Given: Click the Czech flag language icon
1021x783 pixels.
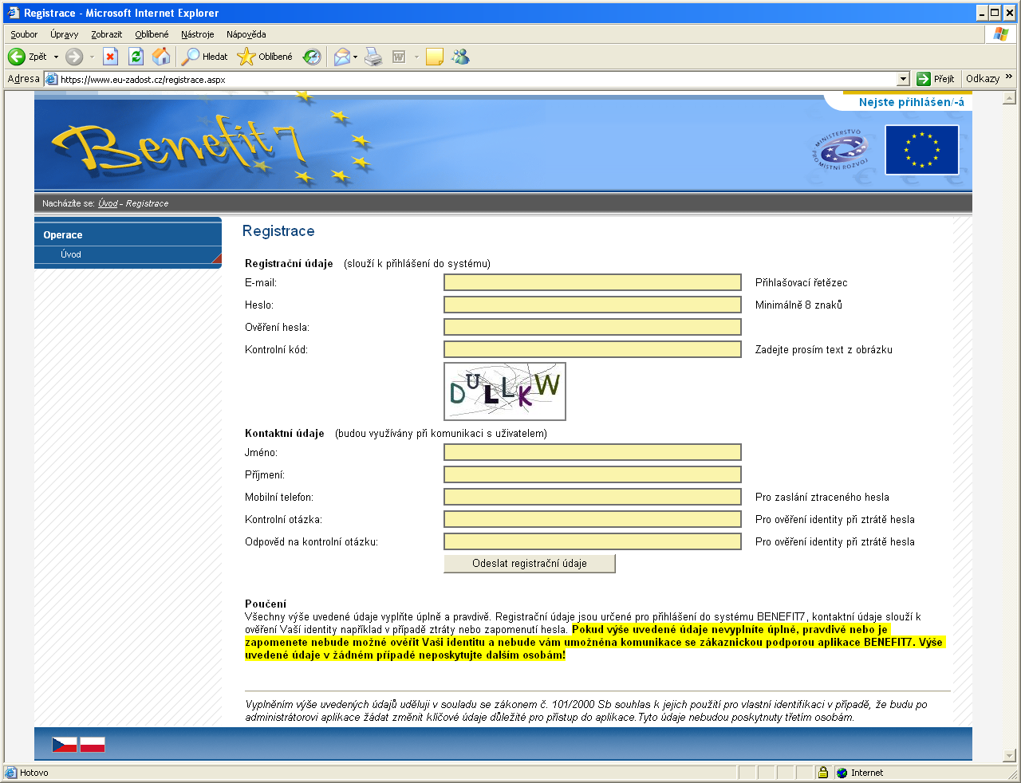Looking at the screenshot, I should (65, 744).
